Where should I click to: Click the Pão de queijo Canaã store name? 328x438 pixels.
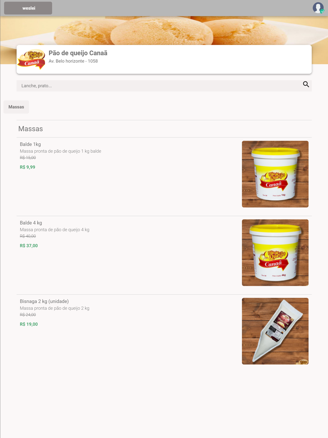point(78,53)
